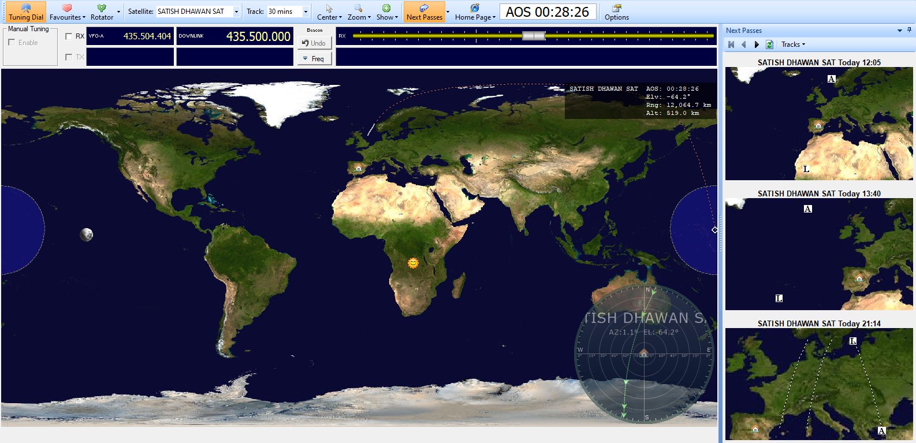Screen dimensions: 916x443
Task: Click the Freq button
Action: point(315,59)
